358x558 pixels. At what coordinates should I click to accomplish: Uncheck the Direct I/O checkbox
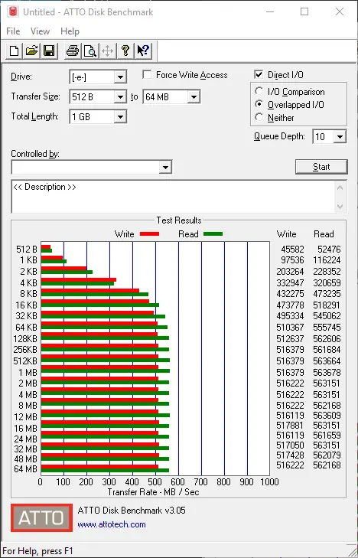point(259,75)
